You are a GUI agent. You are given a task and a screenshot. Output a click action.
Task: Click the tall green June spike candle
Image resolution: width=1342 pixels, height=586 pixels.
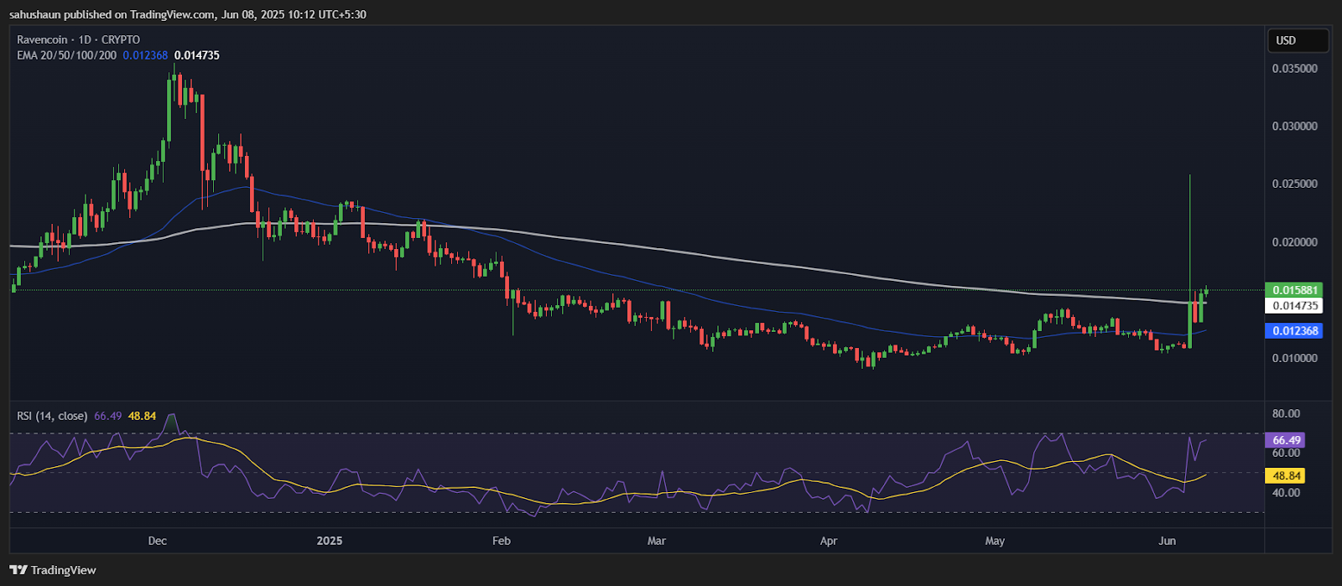coord(1190,261)
